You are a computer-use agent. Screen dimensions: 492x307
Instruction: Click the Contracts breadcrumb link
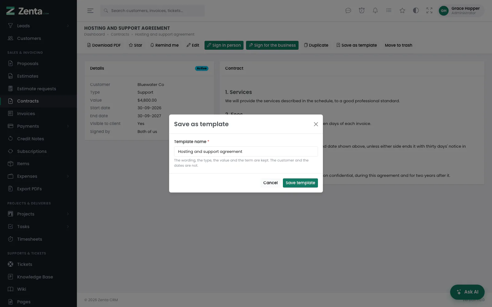(120, 34)
